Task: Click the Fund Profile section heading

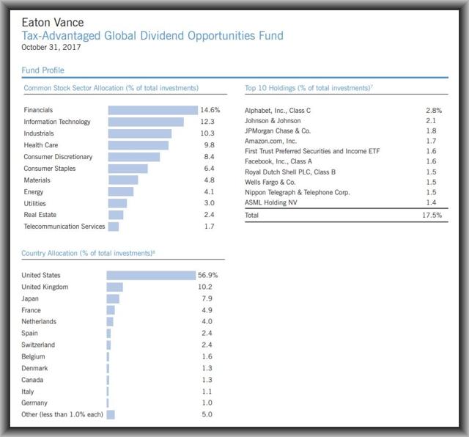Action: pyautogui.click(x=43, y=70)
